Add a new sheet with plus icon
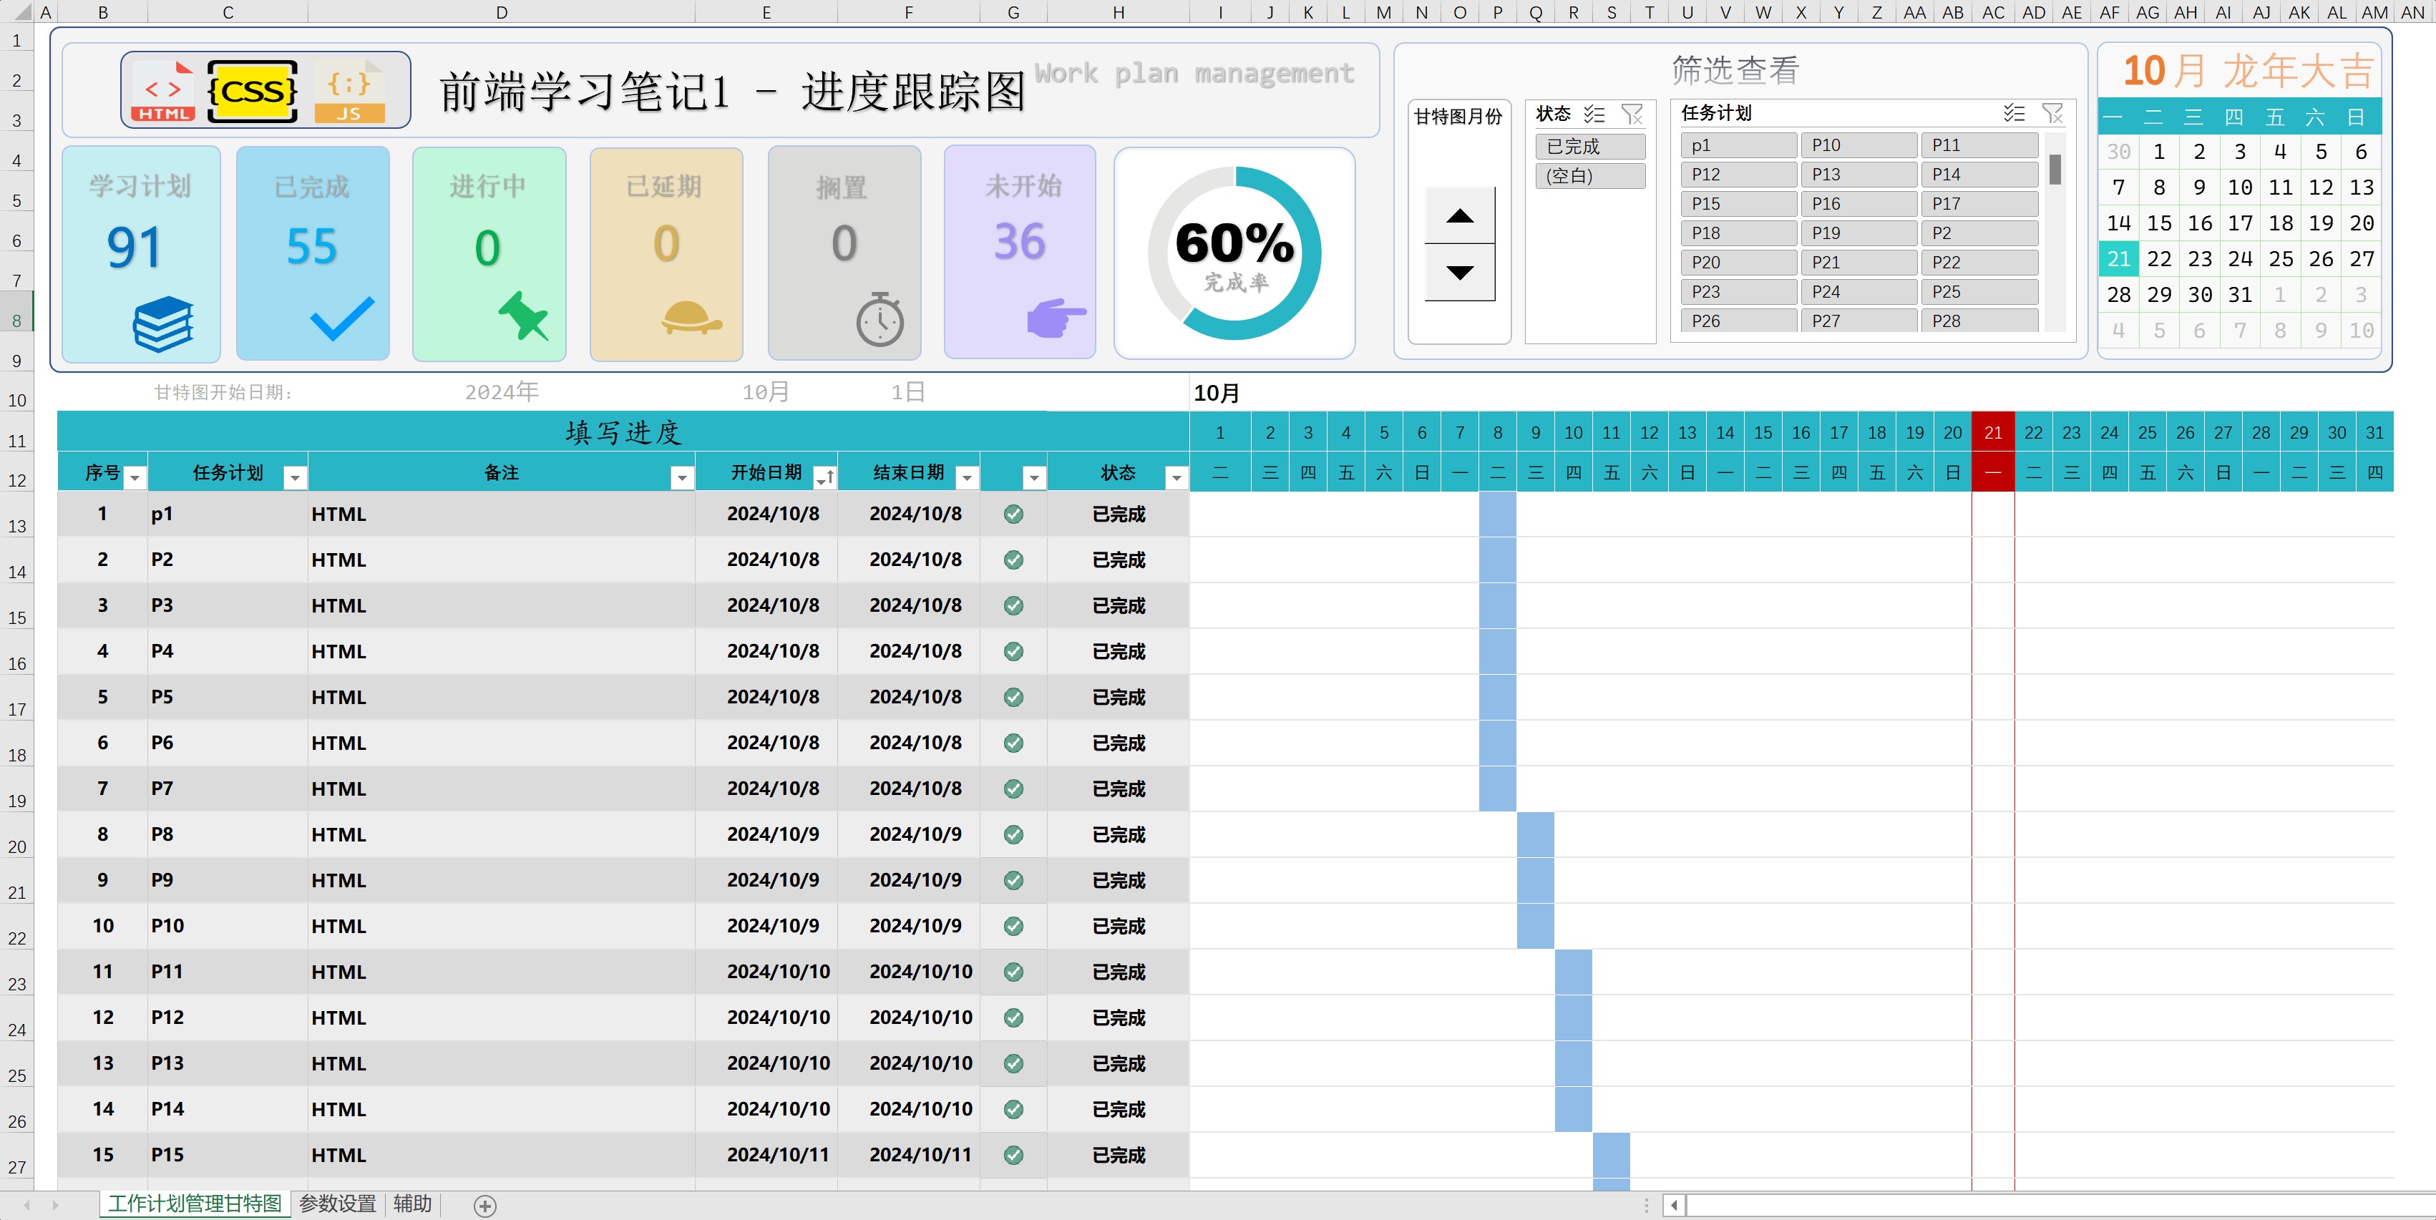This screenshot has width=2436, height=1220. point(485,1205)
